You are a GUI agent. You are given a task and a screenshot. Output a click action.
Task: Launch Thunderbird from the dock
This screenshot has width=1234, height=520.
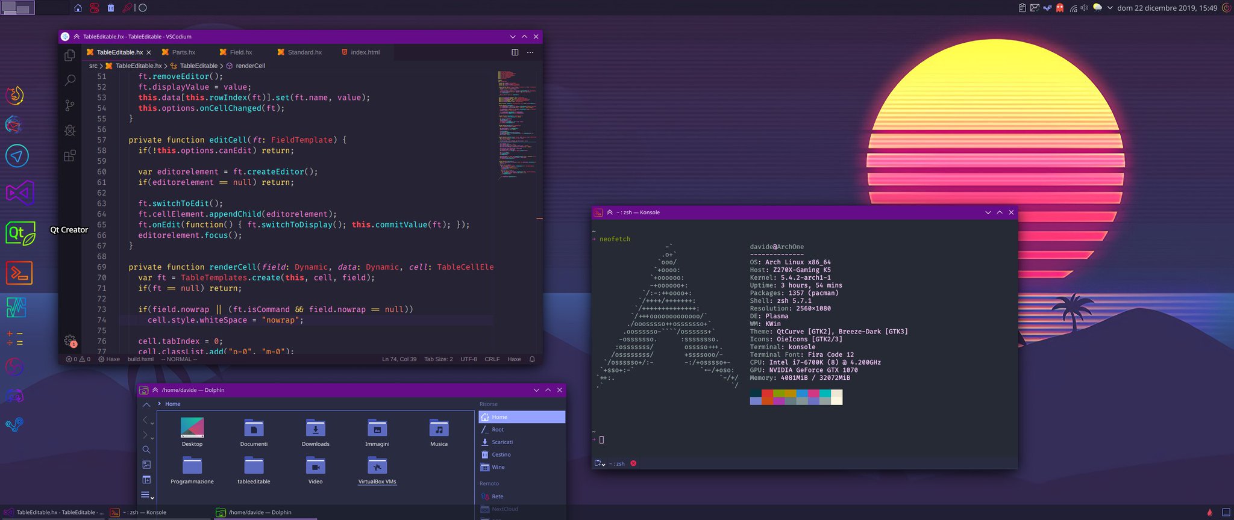point(14,125)
